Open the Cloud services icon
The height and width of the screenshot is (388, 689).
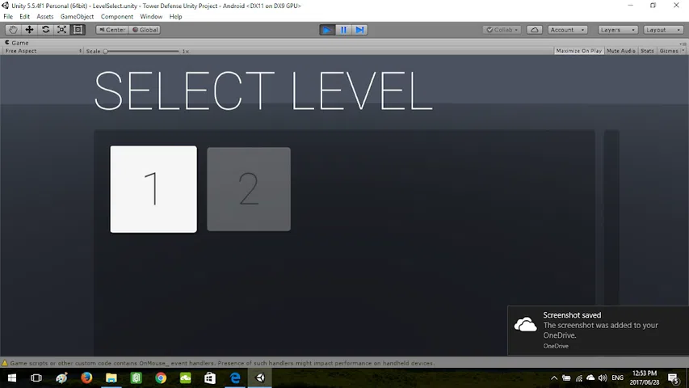pyautogui.click(x=535, y=30)
